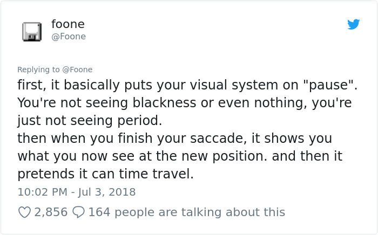Viewport: 378px width, 235px height.
Task: Click the "10:02 PM" time in the timestamp
Action: (x=42, y=192)
